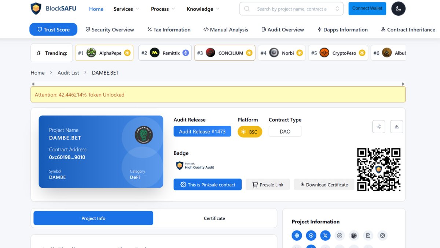Click Connect Wallet
This screenshot has height=248, width=440.
(x=367, y=8)
